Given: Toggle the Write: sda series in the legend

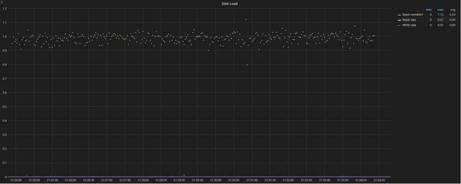Looking at the screenshot, I should (409, 25).
